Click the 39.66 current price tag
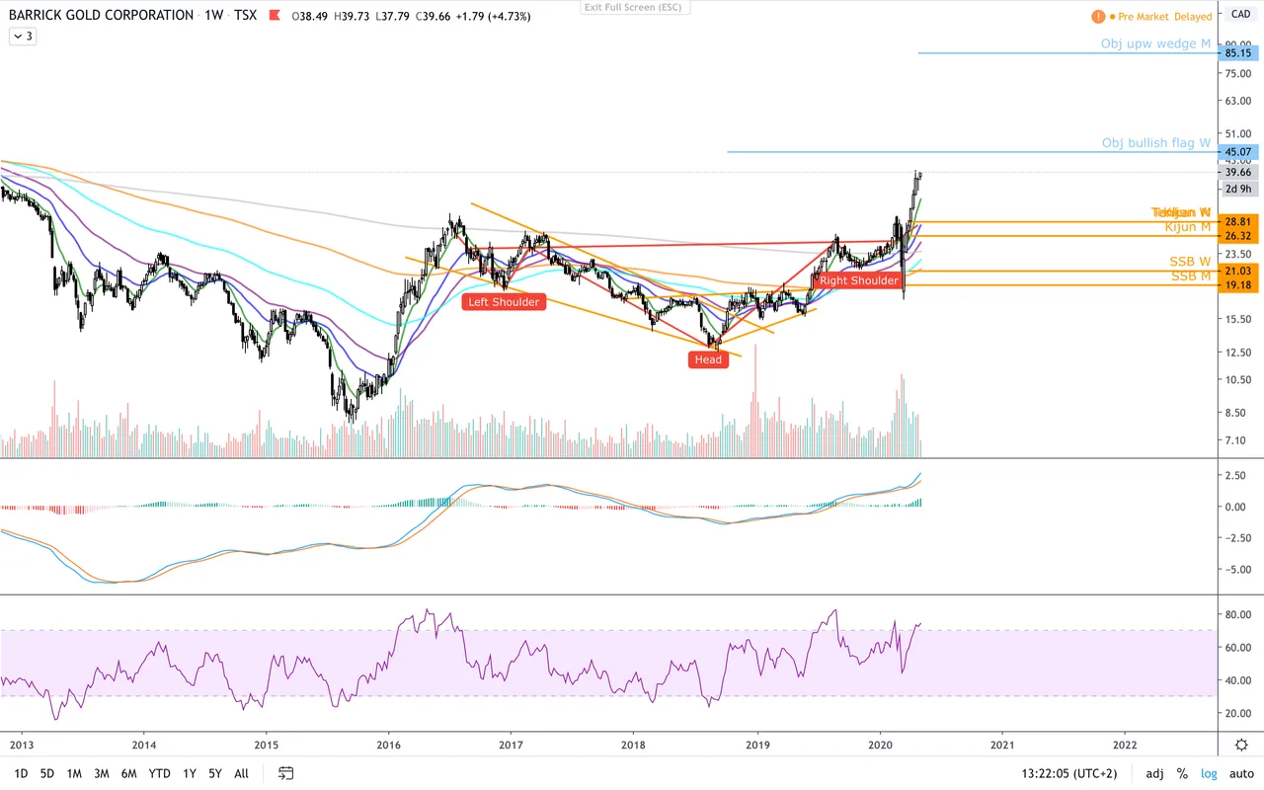 point(1238,172)
